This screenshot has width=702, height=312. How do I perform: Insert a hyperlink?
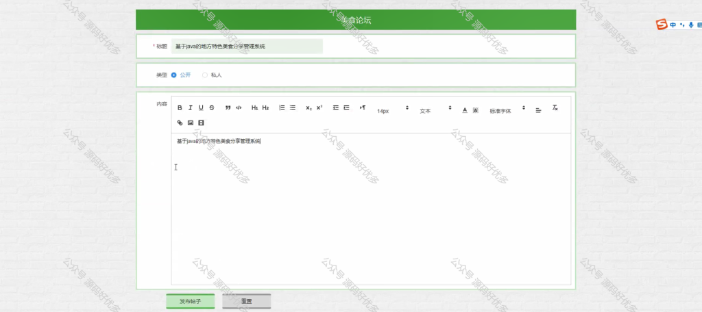tap(180, 122)
